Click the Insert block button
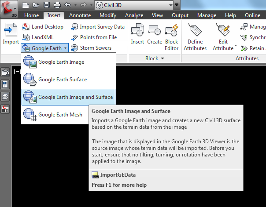Screen dimensions: 266x207 pos(137,34)
